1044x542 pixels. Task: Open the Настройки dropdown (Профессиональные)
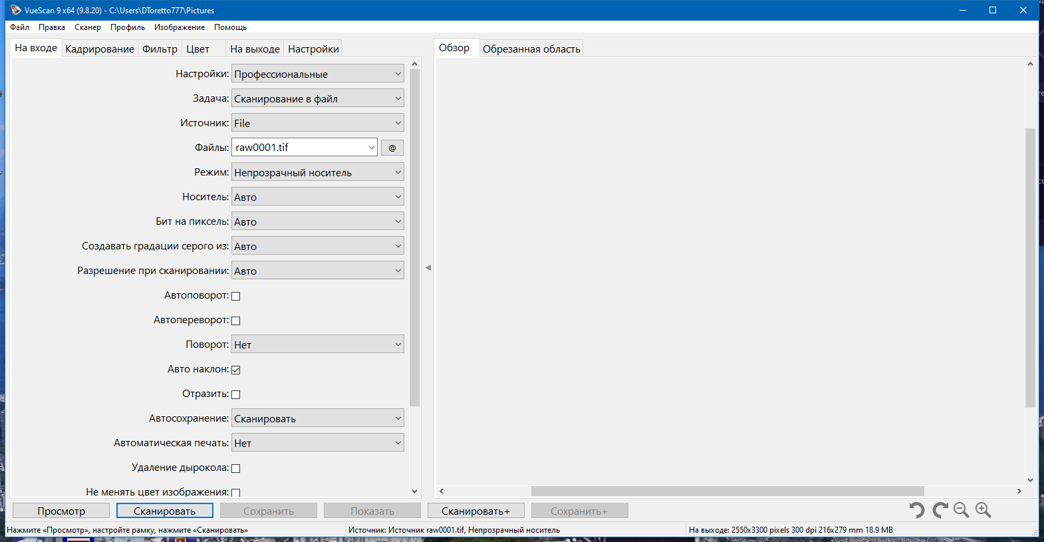pyautogui.click(x=318, y=74)
